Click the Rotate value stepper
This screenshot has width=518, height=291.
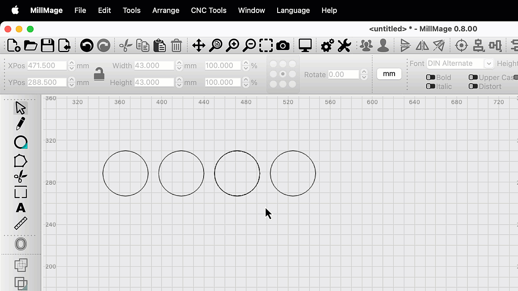[x=364, y=74]
